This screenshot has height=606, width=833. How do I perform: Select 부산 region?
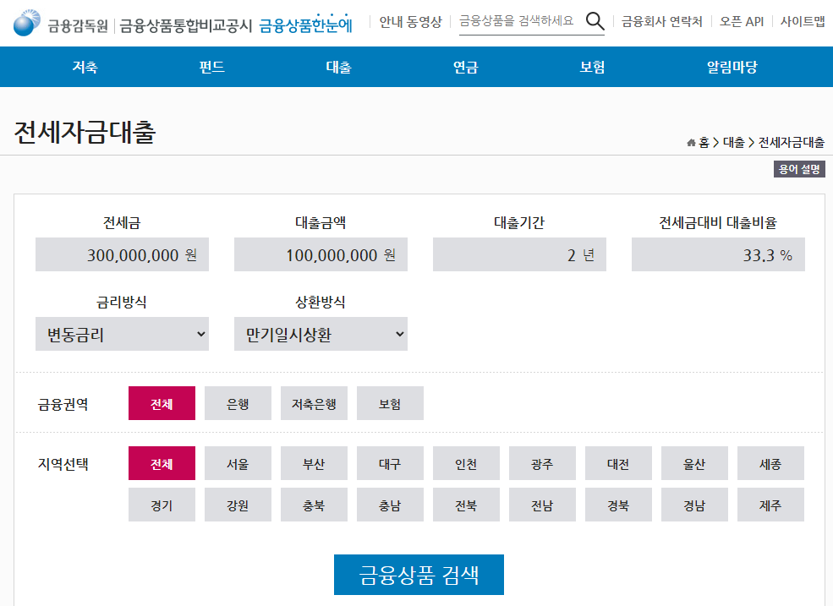pyautogui.click(x=314, y=463)
